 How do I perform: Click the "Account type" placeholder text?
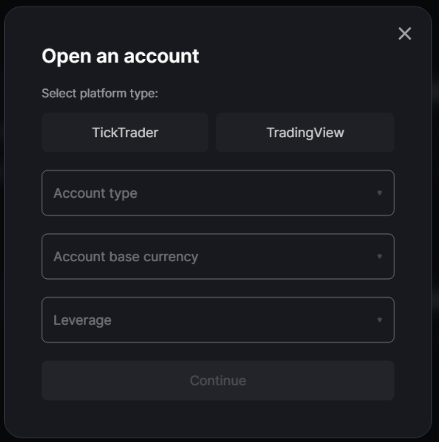[x=95, y=193]
